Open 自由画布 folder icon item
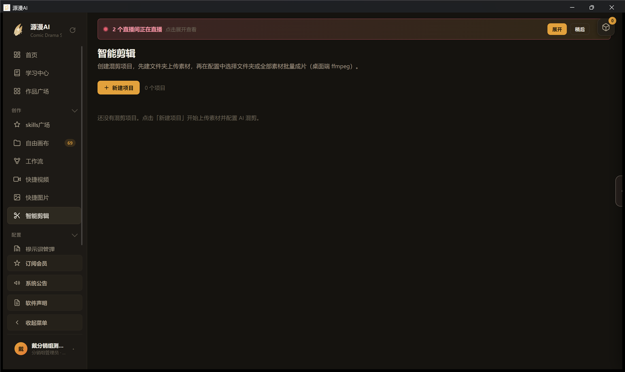625x372 pixels. pos(44,143)
